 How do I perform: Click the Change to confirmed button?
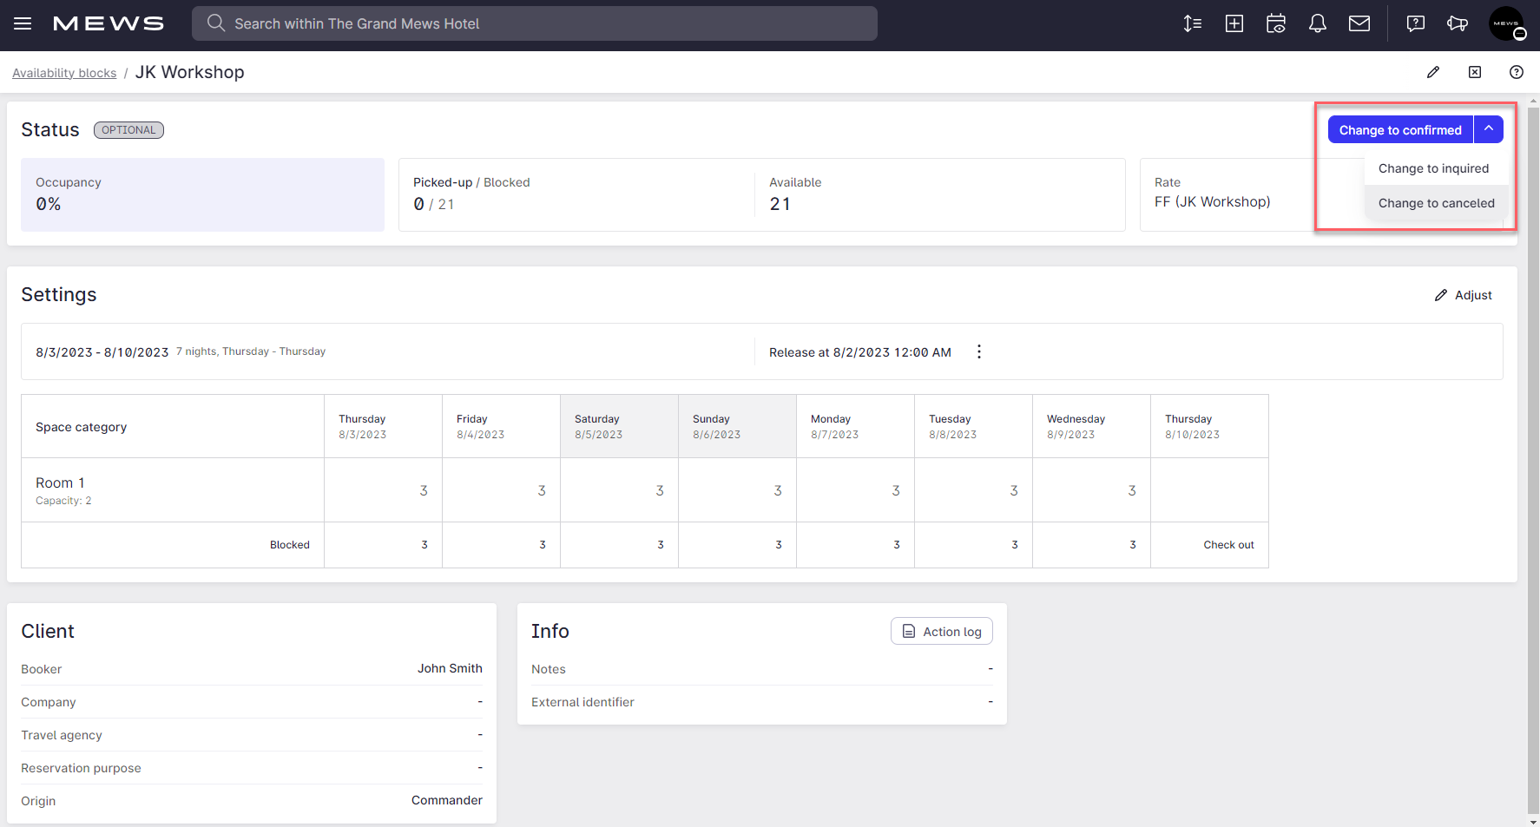[1400, 128]
